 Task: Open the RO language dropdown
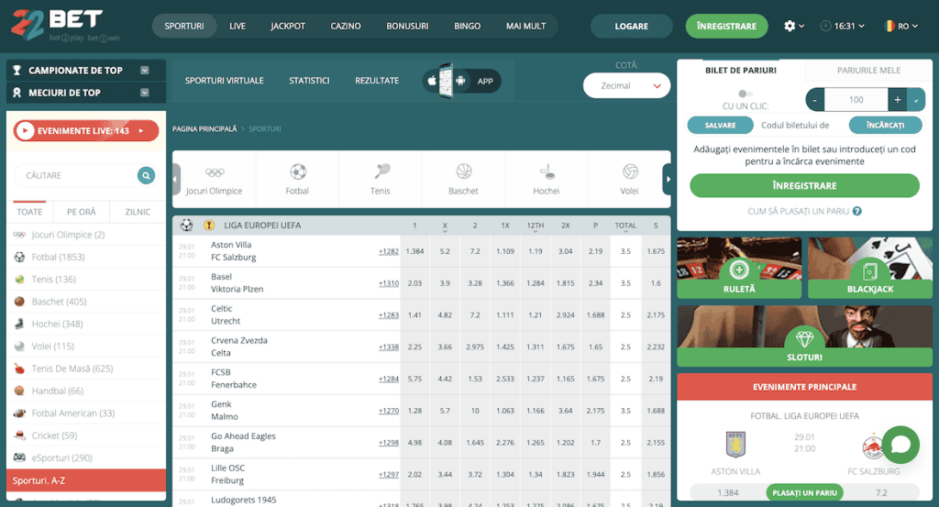[901, 26]
